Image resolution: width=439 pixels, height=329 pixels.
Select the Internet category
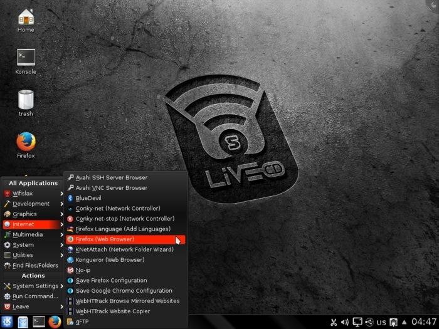point(33,224)
